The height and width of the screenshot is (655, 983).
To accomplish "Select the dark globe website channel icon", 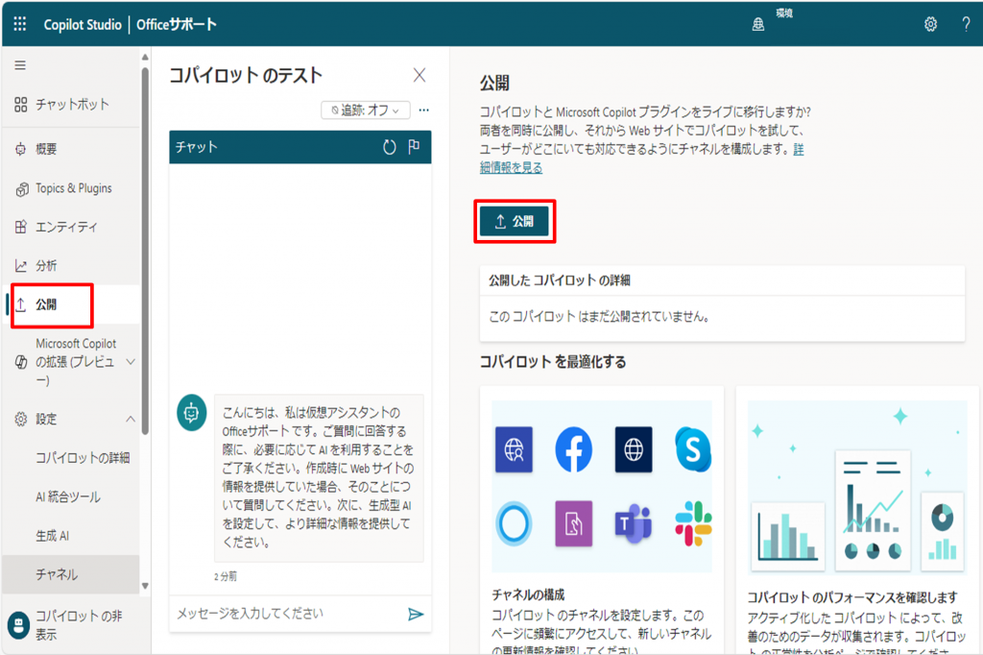I will point(634,449).
